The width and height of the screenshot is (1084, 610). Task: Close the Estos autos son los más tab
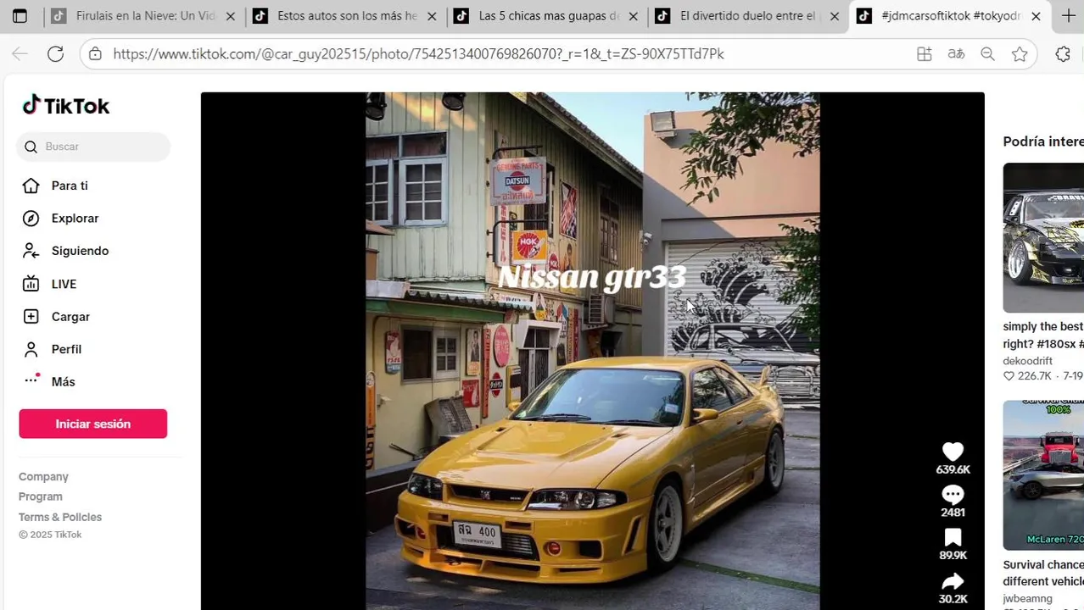point(432,16)
